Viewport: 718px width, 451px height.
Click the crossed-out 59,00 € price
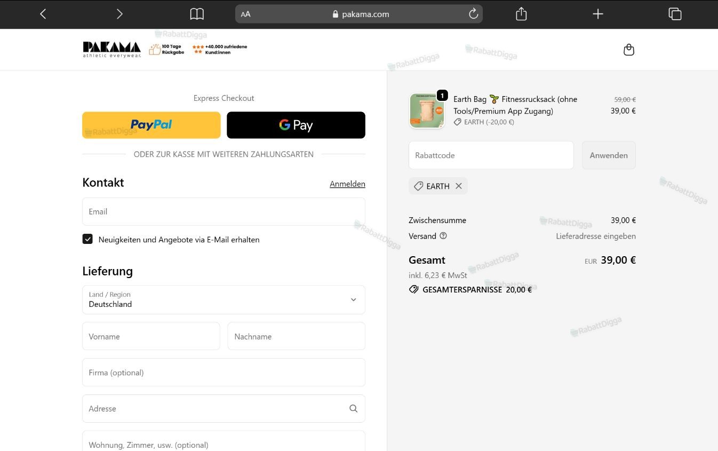pyautogui.click(x=625, y=99)
